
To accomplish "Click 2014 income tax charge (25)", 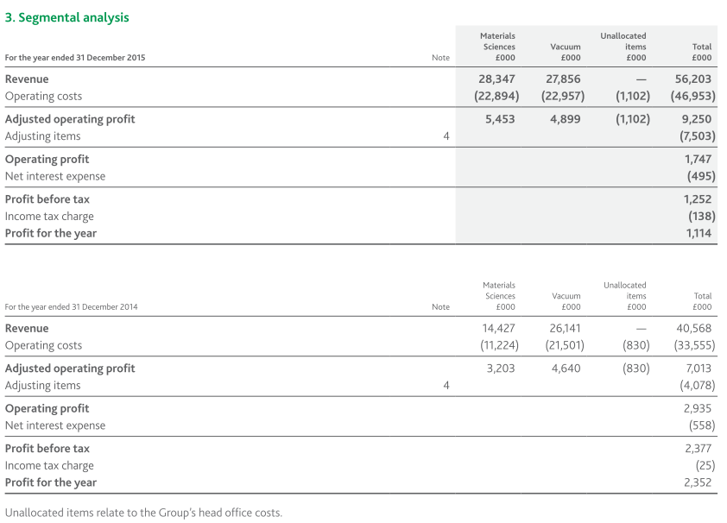I will point(704,466).
